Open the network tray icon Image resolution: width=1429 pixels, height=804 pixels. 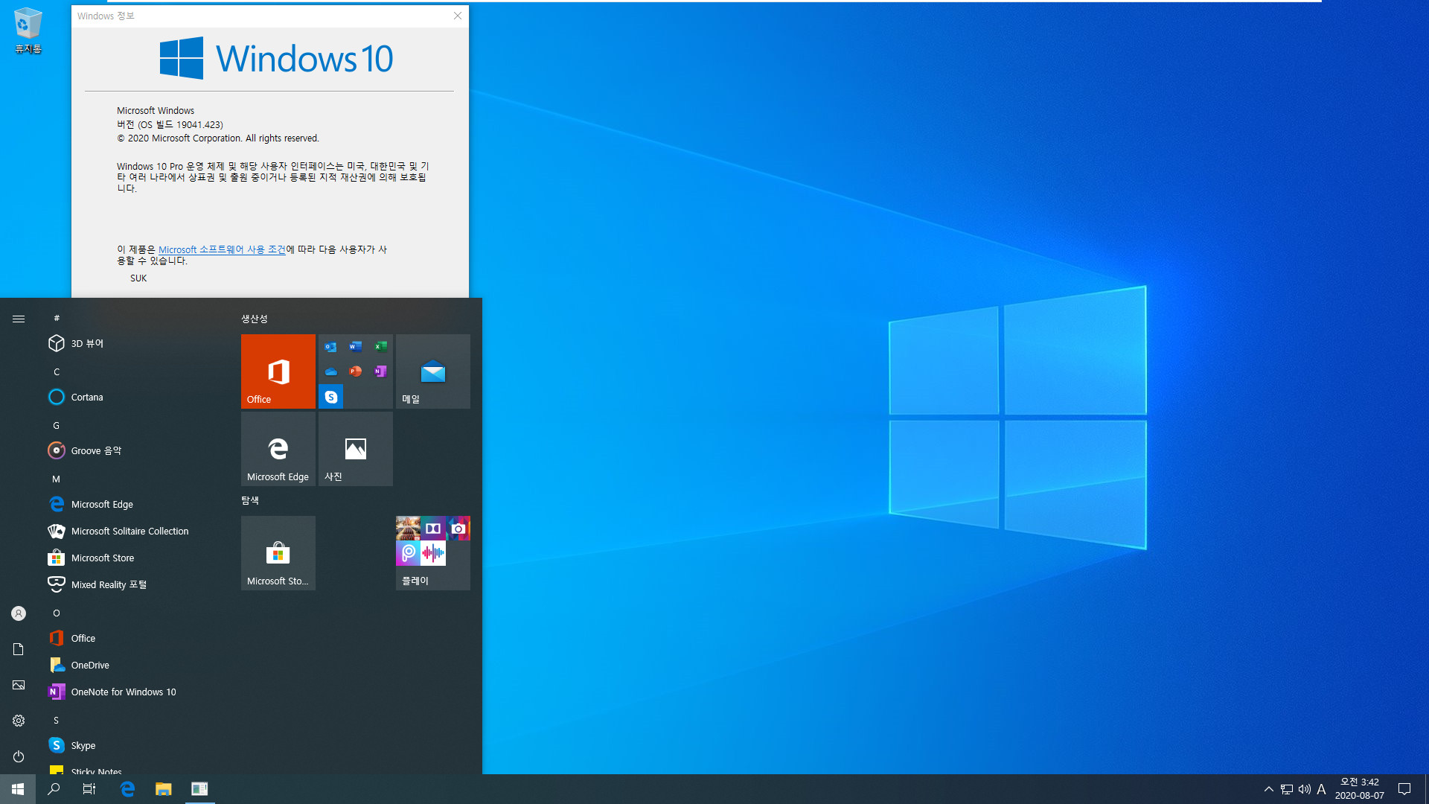point(1287,789)
